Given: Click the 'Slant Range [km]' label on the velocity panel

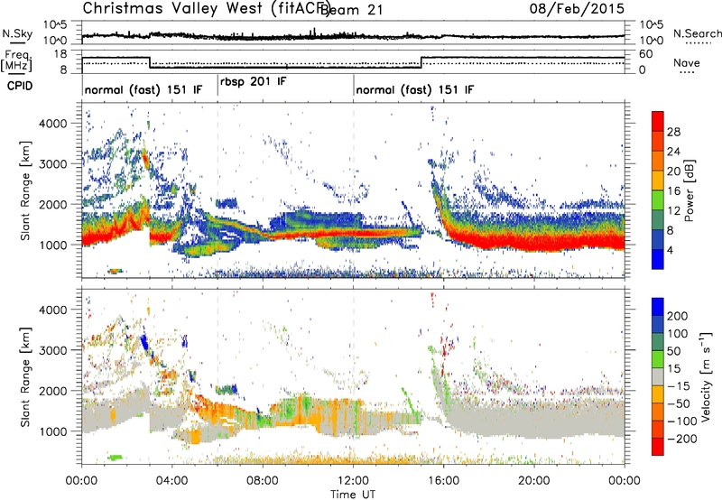Looking at the screenshot, I should [25, 377].
